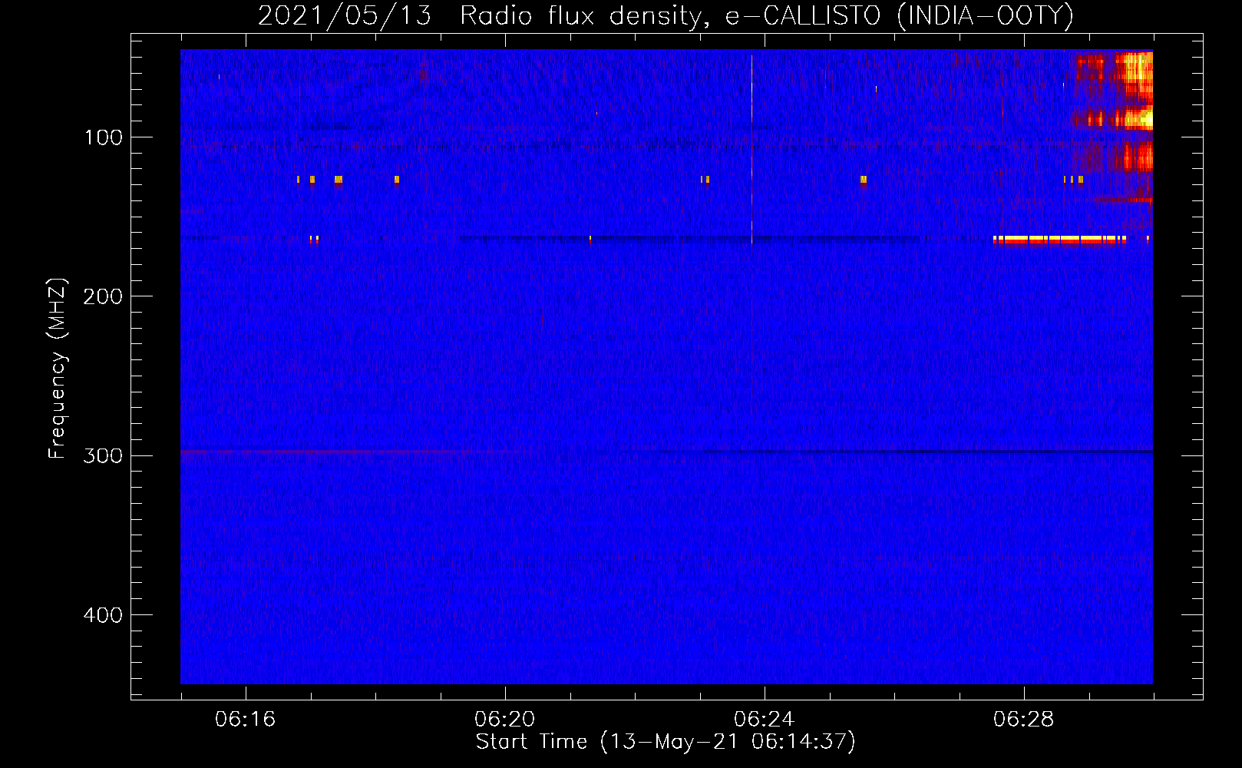Click the 400 frequency tick label
Image resolution: width=1242 pixels, height=768 pixels.
click(x=103, y=615)
